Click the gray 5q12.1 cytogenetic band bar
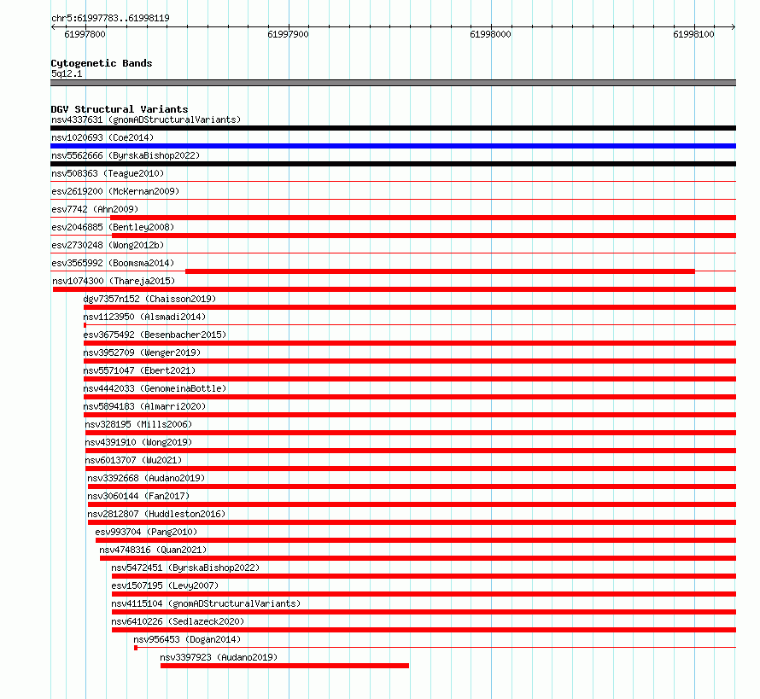Image resolution: width=760 pixels, height=699 pixels. tap(393, 83)
